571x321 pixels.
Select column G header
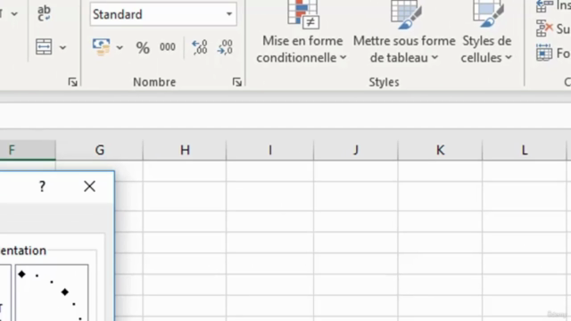(99, 150)
